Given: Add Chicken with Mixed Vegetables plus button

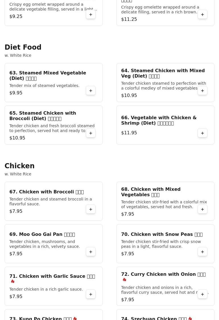Looking at the screenshot, I should [x=203, y=209].
